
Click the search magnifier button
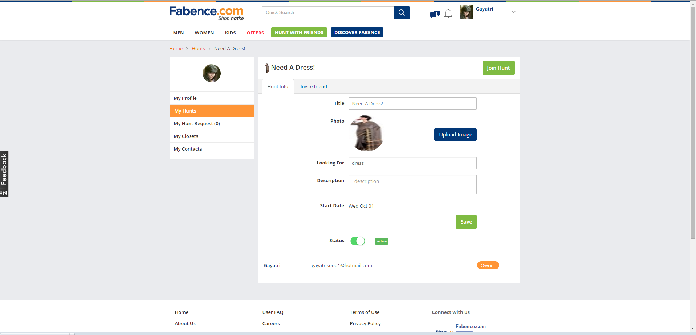click(x=401, y=13)
